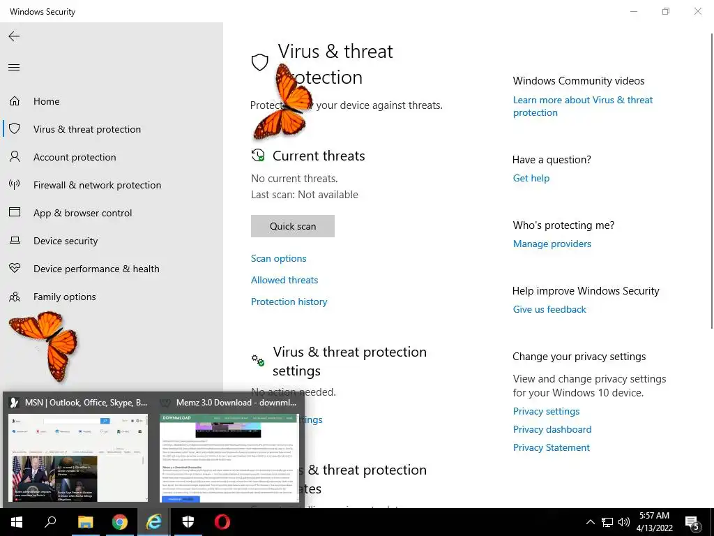Viewport: 714px width, 536px height.
Task: Open the hamburger navigation menu
Action: click(x=14, y=68)
